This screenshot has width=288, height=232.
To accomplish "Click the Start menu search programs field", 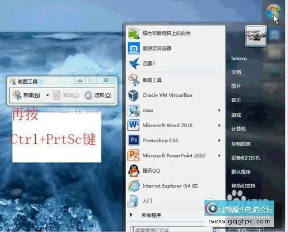I will pyautogui.click(x=175, y=229).
